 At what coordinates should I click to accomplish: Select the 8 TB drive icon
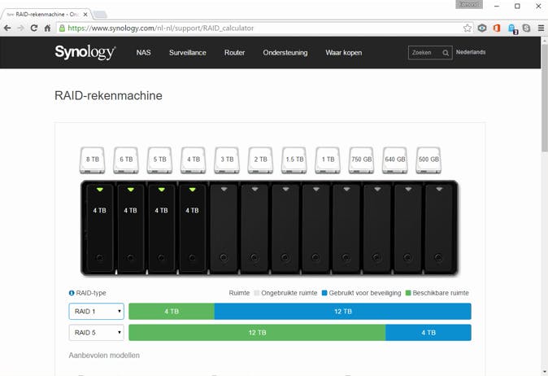92,160
